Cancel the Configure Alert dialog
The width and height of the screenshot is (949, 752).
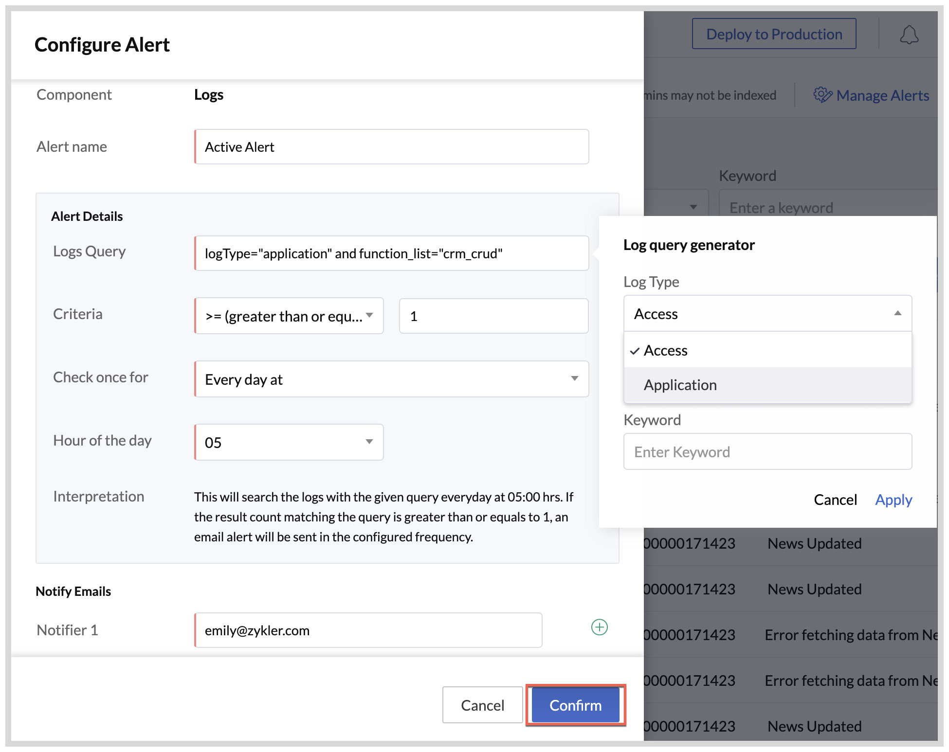click(482, 705)
